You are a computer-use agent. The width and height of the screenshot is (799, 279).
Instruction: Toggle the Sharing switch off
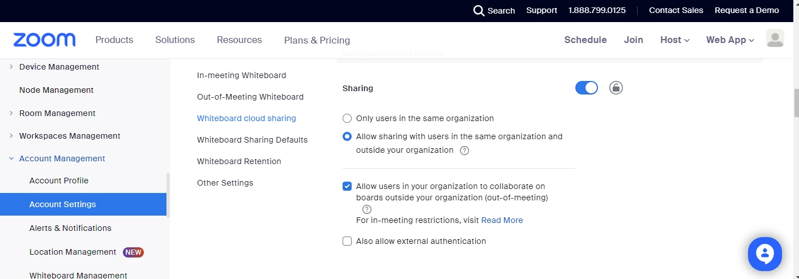587,88
